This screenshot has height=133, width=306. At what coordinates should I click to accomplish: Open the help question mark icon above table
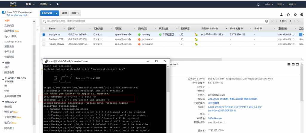tap(302, 15)
